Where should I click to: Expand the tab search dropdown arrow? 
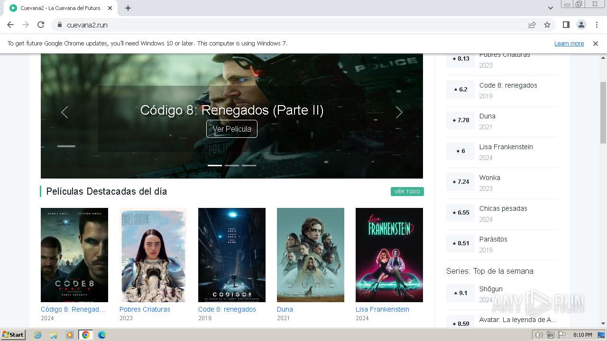[x=550, y=8]
